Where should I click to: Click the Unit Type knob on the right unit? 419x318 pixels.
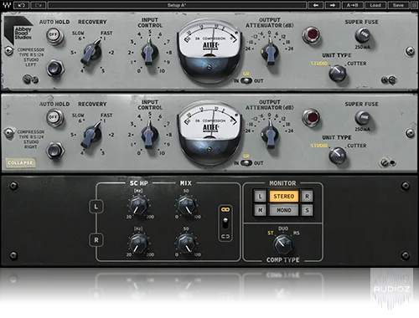[338, 156]
